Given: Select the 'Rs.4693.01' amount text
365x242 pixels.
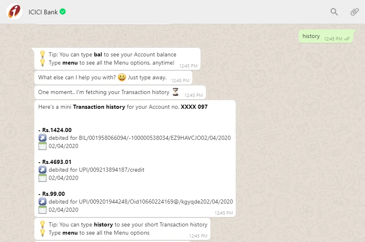Looking at the screenshot, I should click(x=56, y=162).
